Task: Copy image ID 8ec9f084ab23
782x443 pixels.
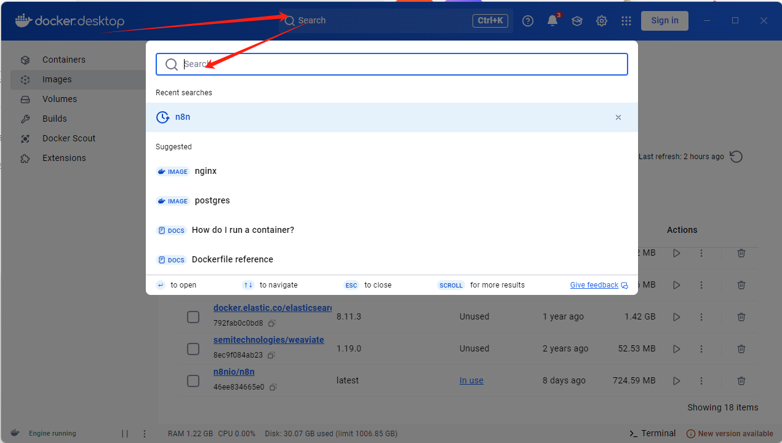Action: click(271, 355)
